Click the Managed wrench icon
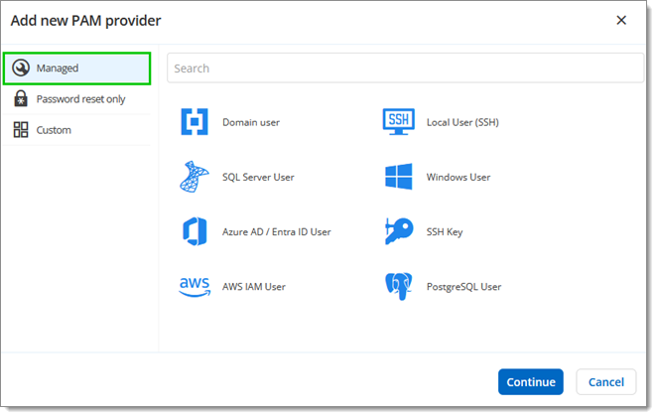 point(21,69)
